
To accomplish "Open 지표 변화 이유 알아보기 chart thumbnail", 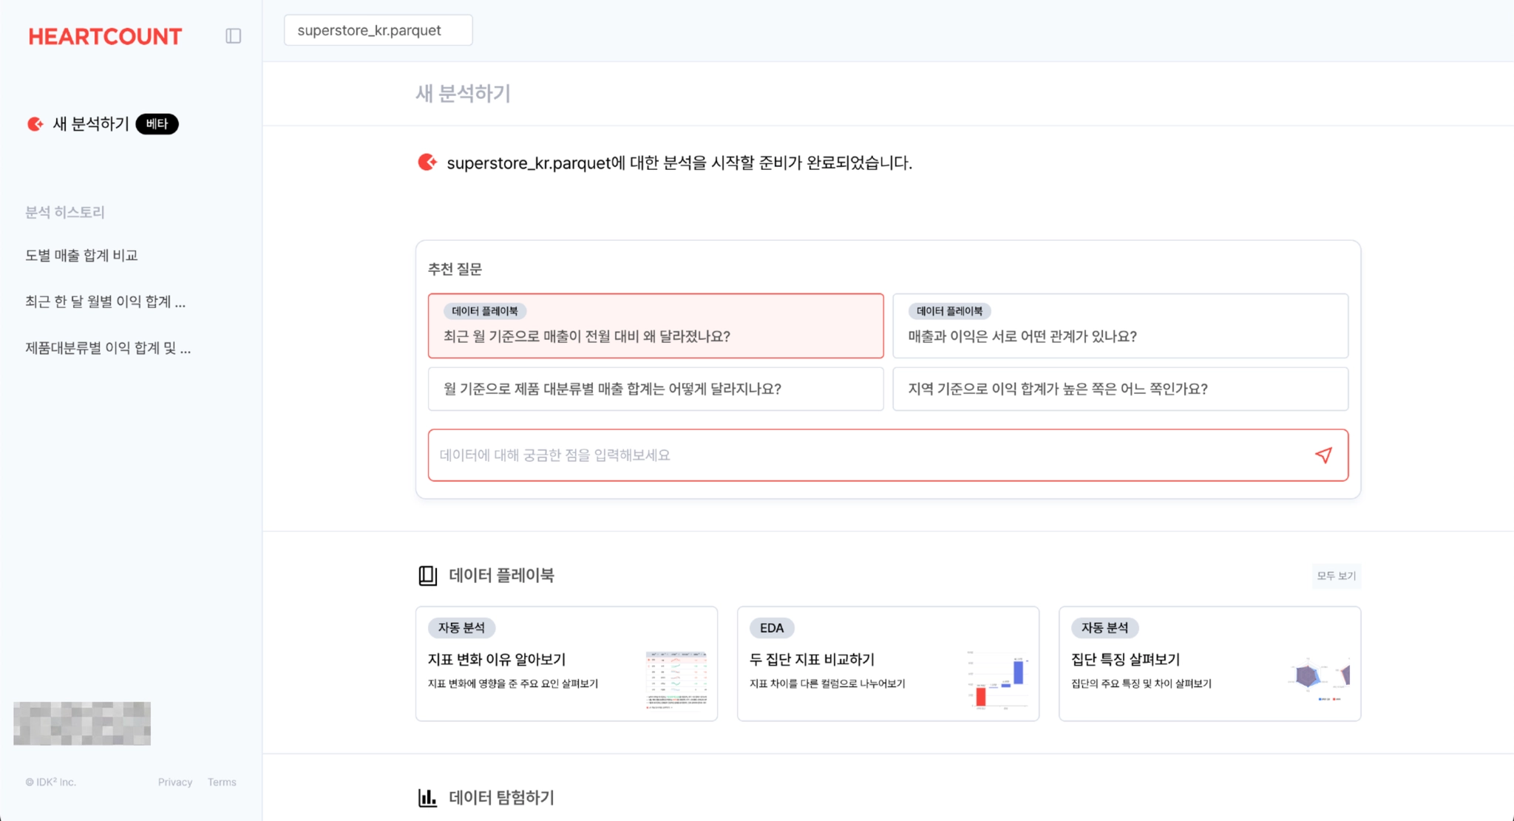I will 676,680.
